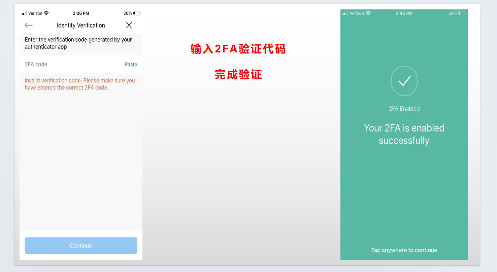The height and width of the screenshot is (272, 497).
Task: Tap the Wi-Fi icon on the right phone
Action: click(368, 13)
